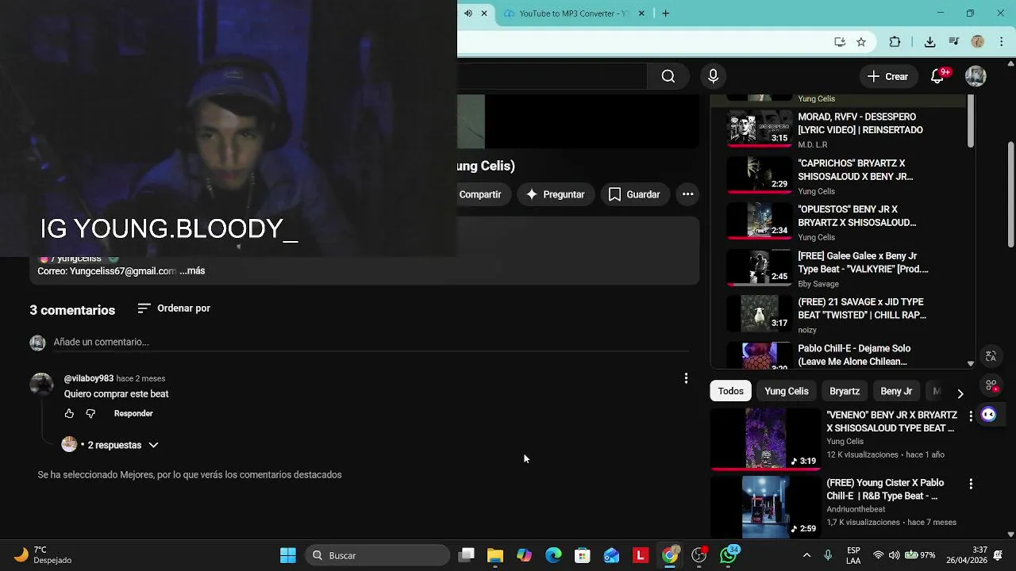The height and width of the screenshot is (571, 1016).
Task: Expand description with ...más
Action: [x=192, y=271]
